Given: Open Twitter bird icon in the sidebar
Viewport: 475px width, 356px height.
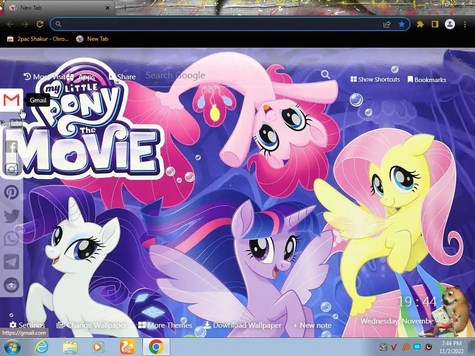Looking at the screenshot, I should (12, 216).
